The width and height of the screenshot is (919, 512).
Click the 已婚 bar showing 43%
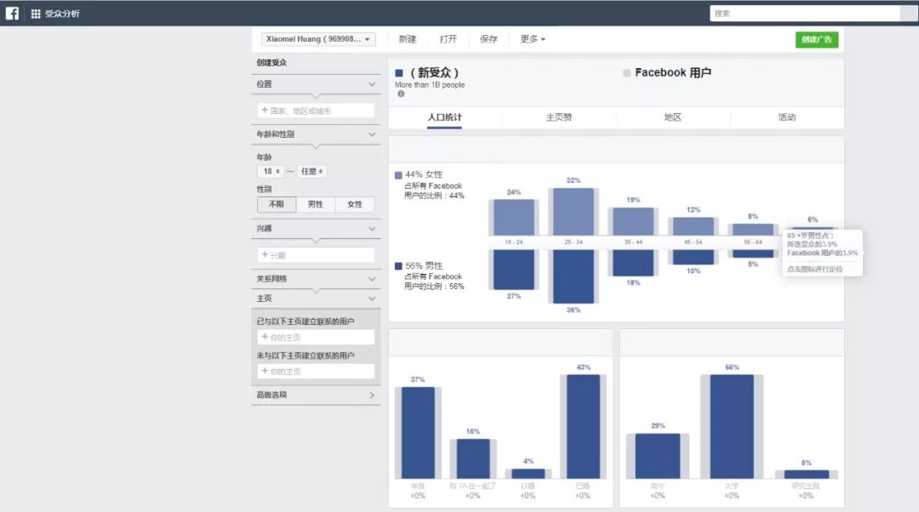[583, 426]
